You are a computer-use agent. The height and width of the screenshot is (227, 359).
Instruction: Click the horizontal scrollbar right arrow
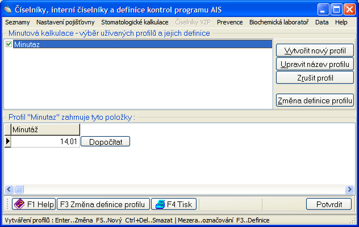(x=350, y=190)
